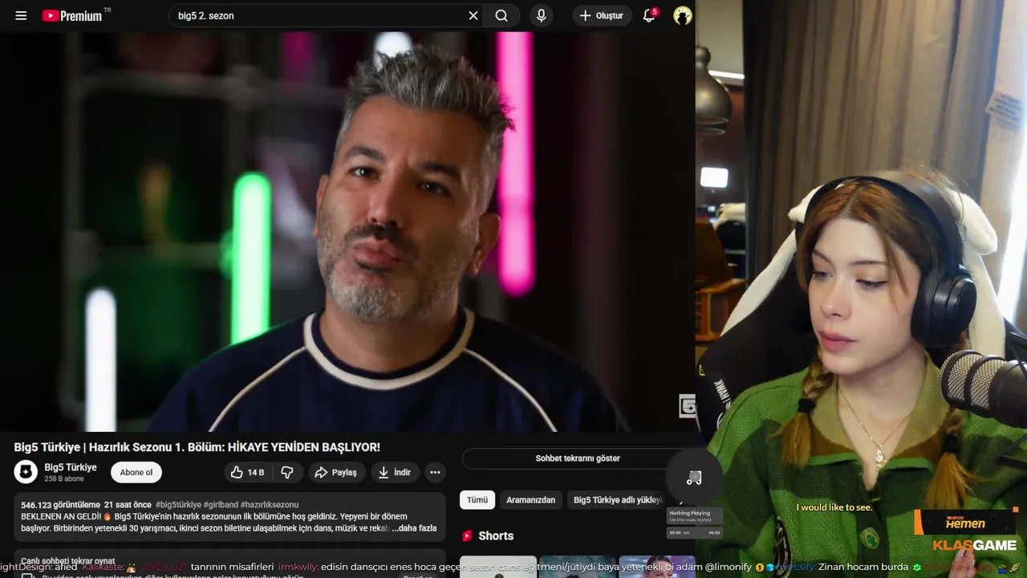The width and height of the screenshot is (1027, 578).
Task: Open Big5 Türkiye channel avatar
Action: (x=26, y=472)
